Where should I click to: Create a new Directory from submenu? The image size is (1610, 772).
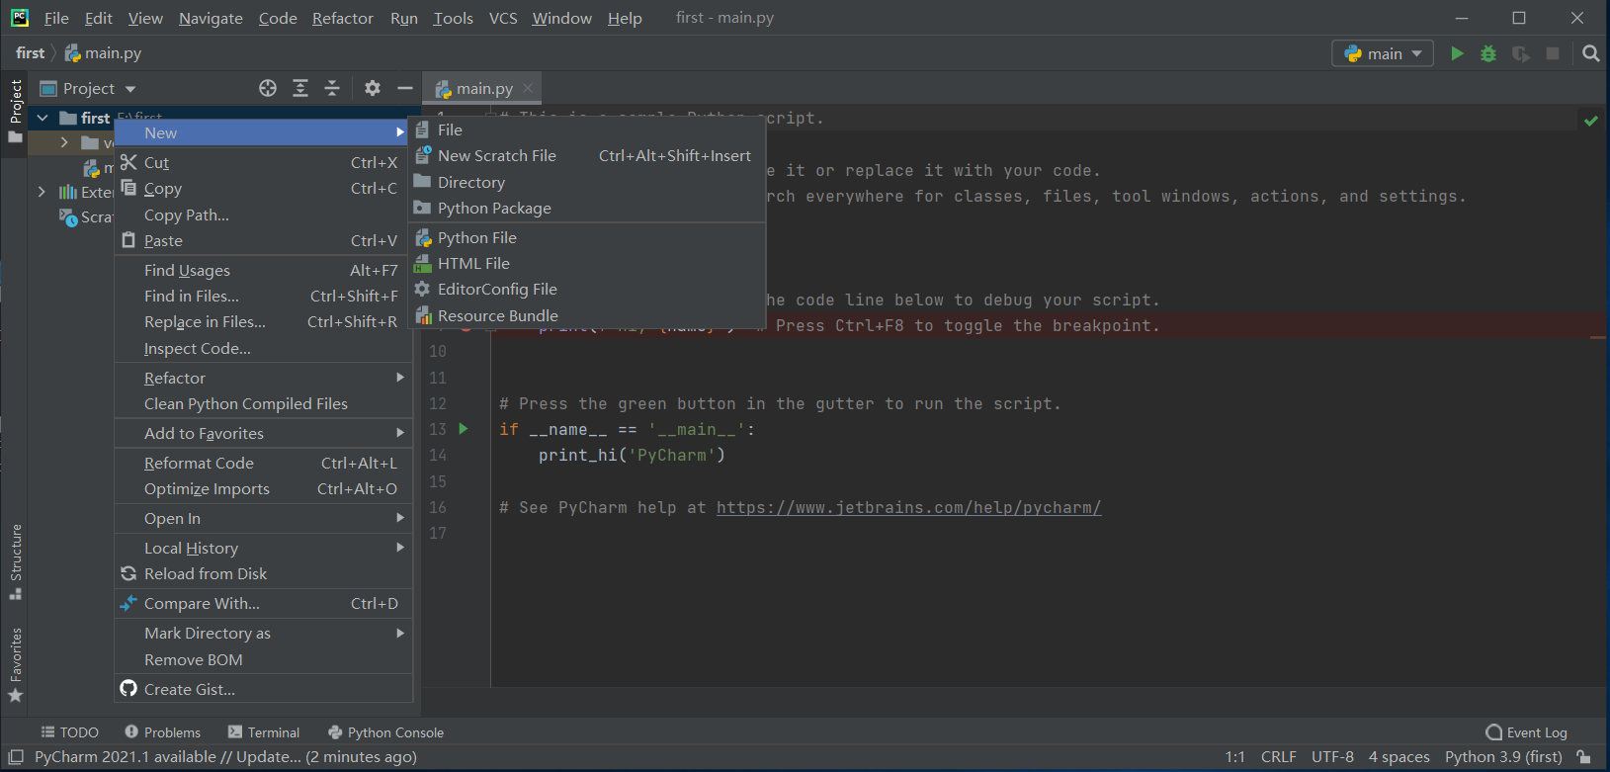click(587, 182)
